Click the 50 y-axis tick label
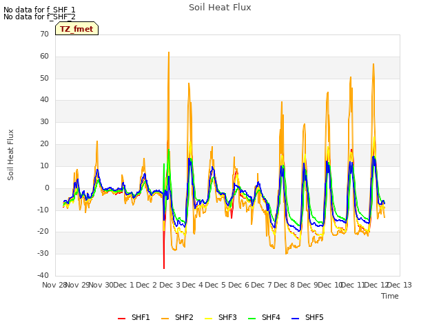 pyautogui.click(x=44, y=78)
